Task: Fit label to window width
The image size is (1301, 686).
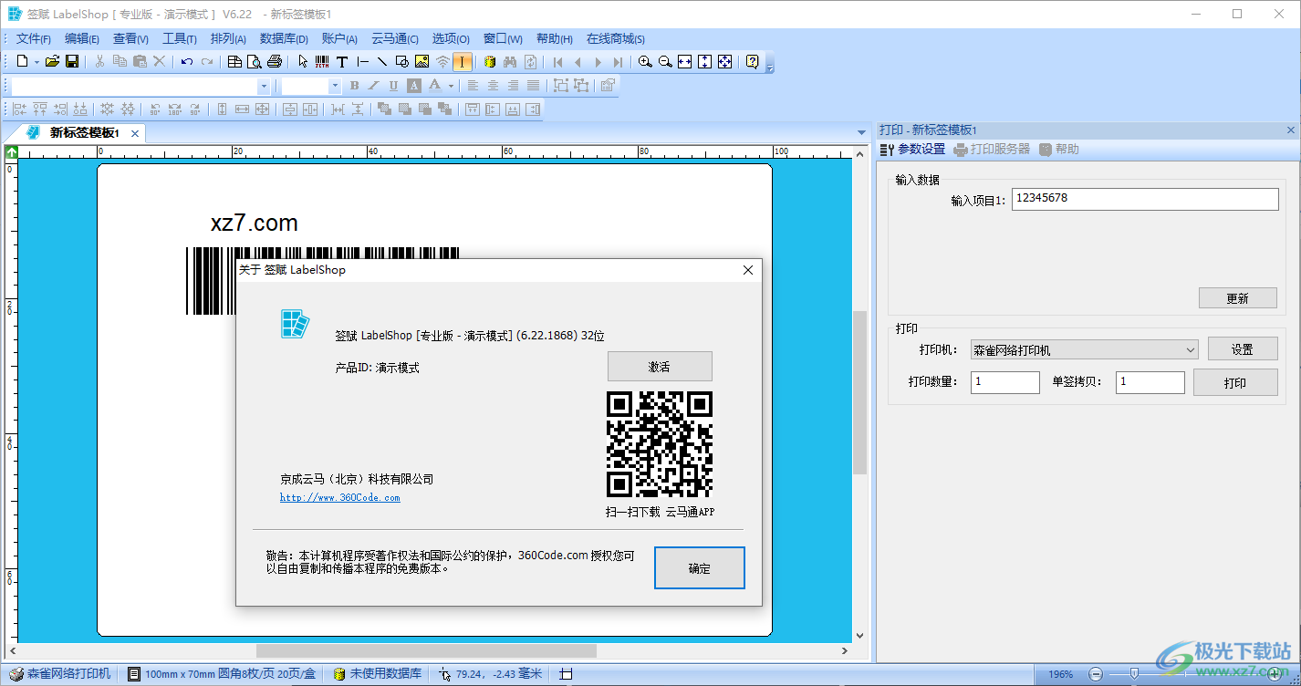Action: click(685, 62)
